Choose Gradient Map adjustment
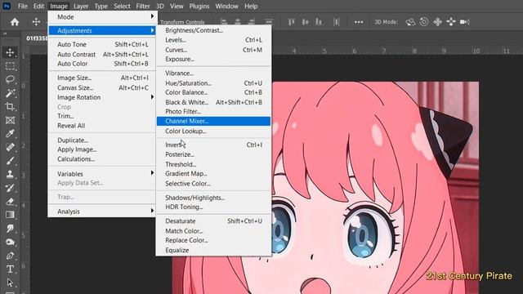This screenshot has height=294, width=523. pos(213,174)
